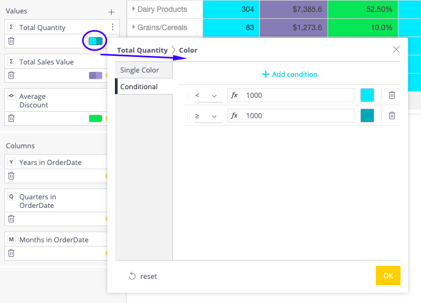This screenshot has width=421, height=303.
Task: Click the Q icon of Quarters in OrderDate
Action: coord(11,197)
